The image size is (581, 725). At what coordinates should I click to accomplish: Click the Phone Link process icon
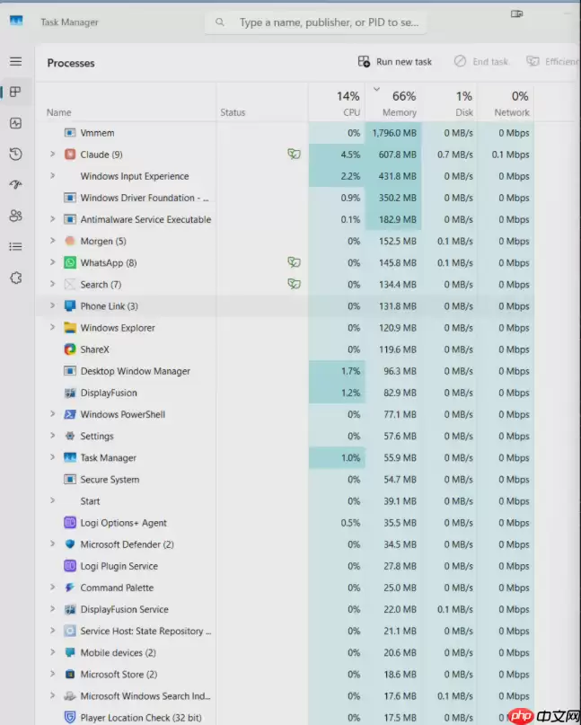coord(70,305)
